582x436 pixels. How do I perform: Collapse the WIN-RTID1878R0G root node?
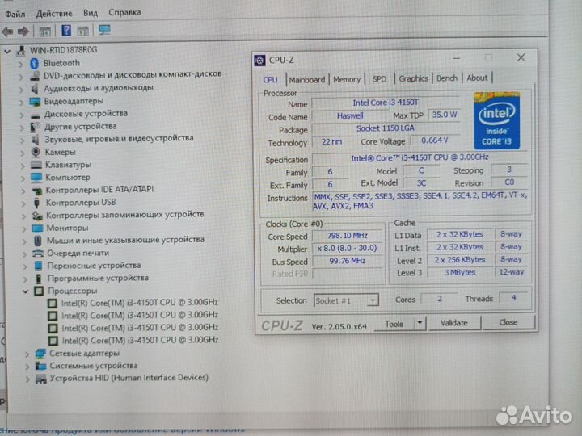(x=7, y=52)
